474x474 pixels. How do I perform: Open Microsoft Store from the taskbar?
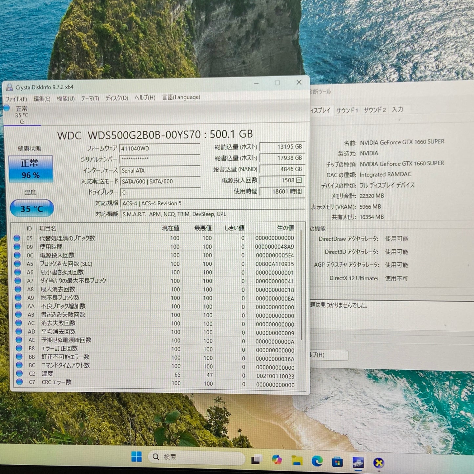(x=337, y=462)
